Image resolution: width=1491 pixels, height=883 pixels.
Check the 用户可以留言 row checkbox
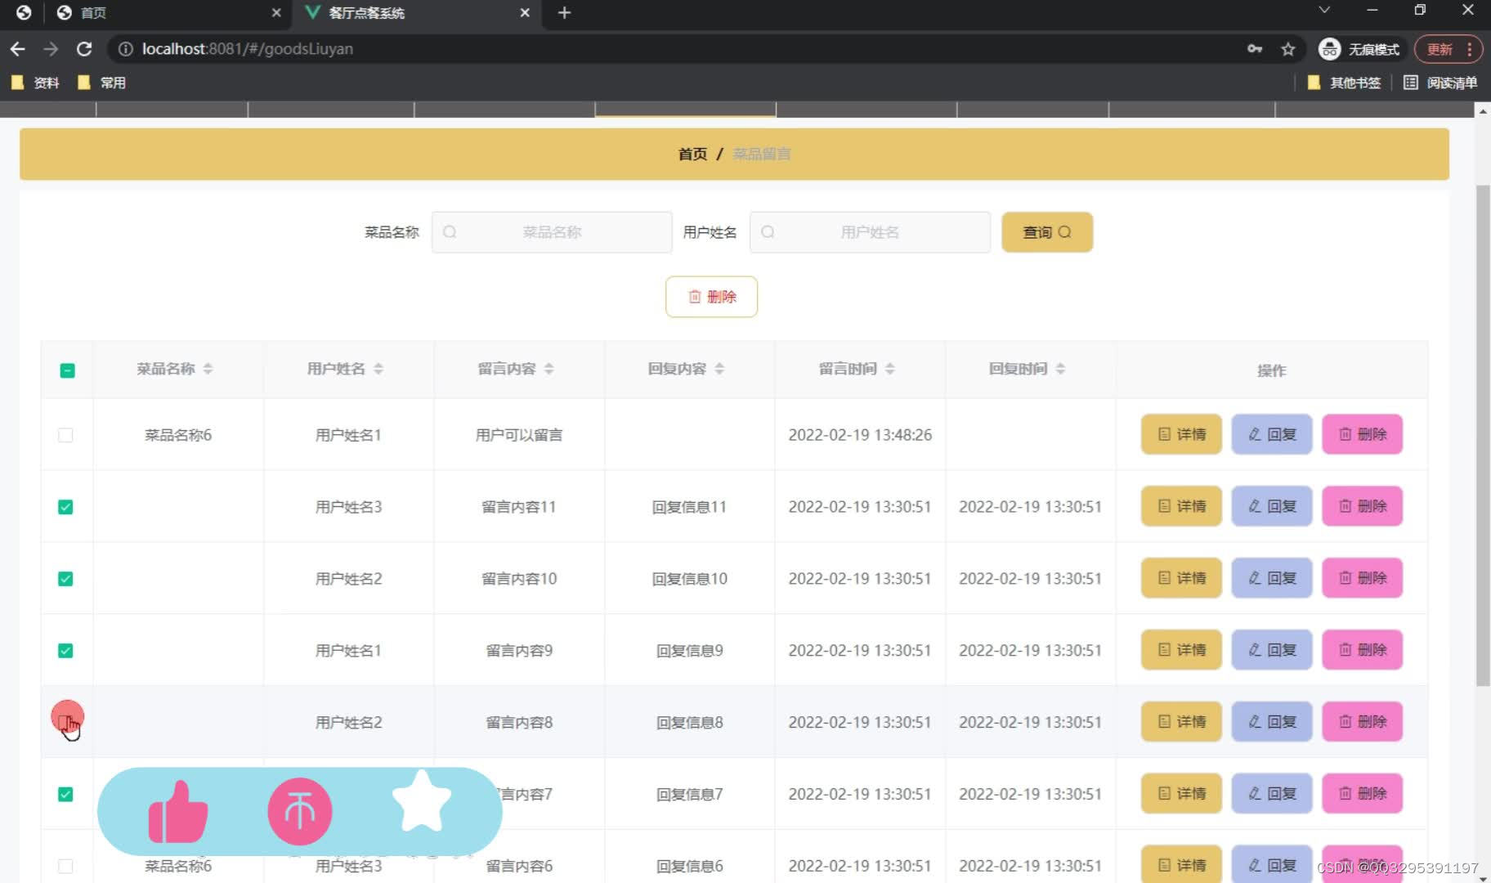[x=65, y=435]
